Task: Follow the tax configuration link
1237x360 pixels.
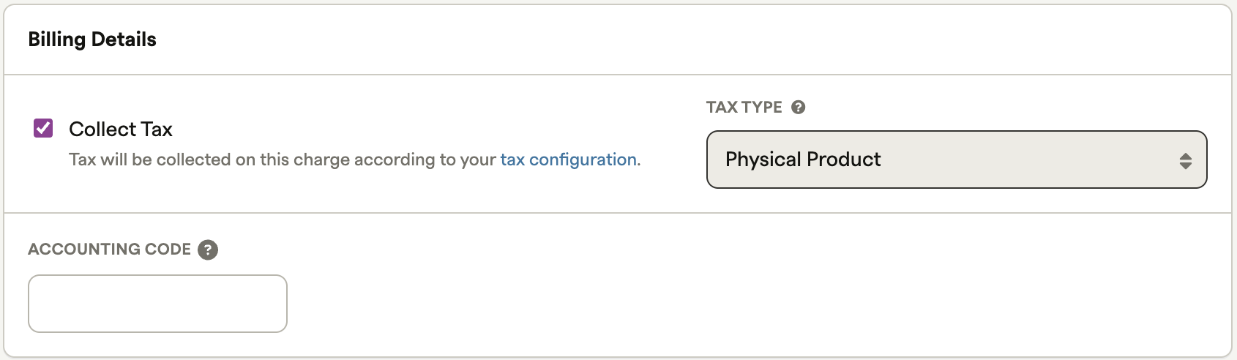Action: (569, 160)
